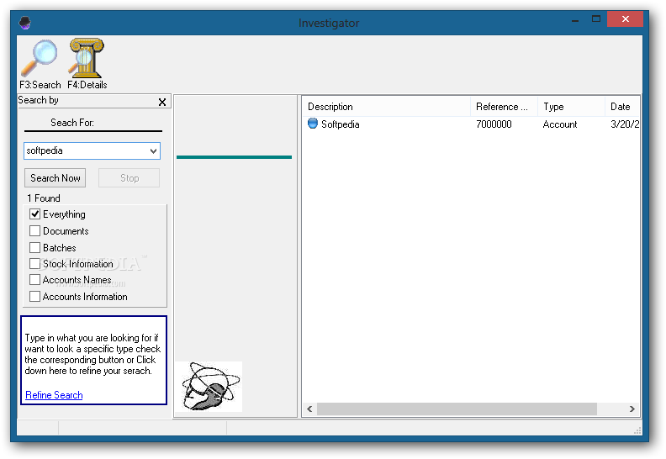This screenshot has height=459, width=666.
Task: Close the Search by panel
Action: coord(161,102)
